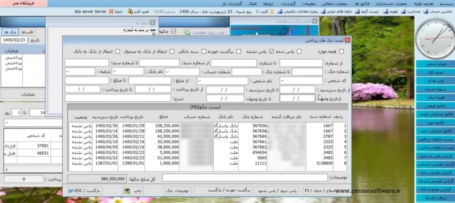Check the همه موارد checkbox

click(342, 52)
